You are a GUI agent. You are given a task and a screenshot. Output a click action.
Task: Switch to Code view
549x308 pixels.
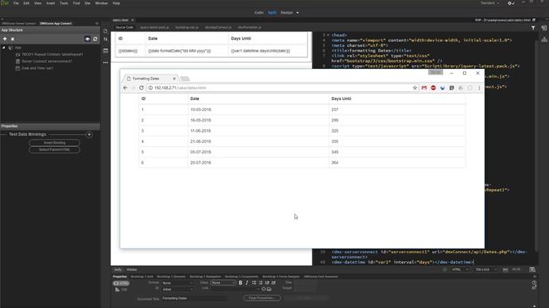[259, 13]
